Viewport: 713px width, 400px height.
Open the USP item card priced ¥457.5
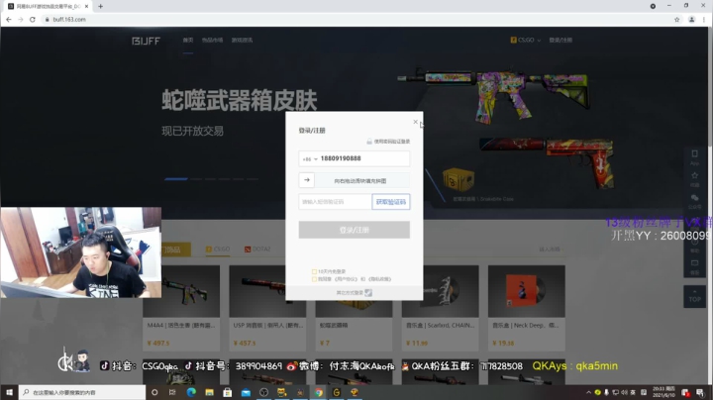267,308
